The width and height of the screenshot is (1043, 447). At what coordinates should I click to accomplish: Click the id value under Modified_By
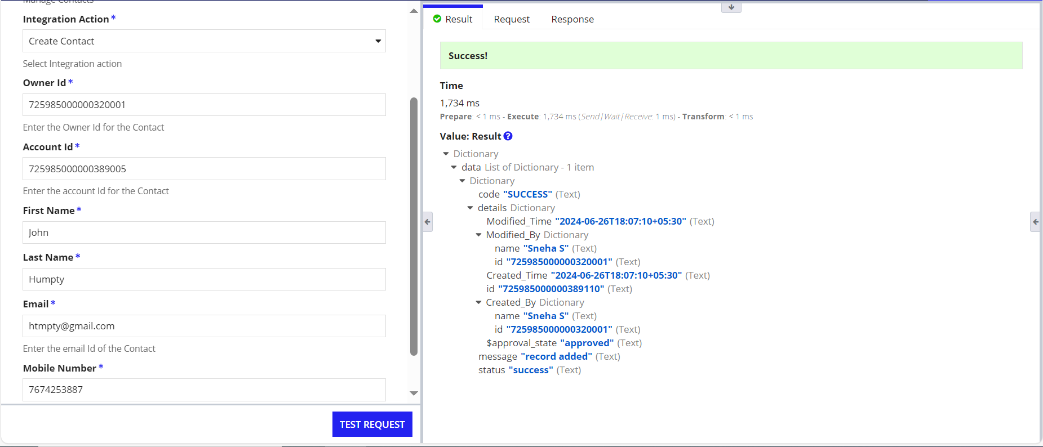559,262
